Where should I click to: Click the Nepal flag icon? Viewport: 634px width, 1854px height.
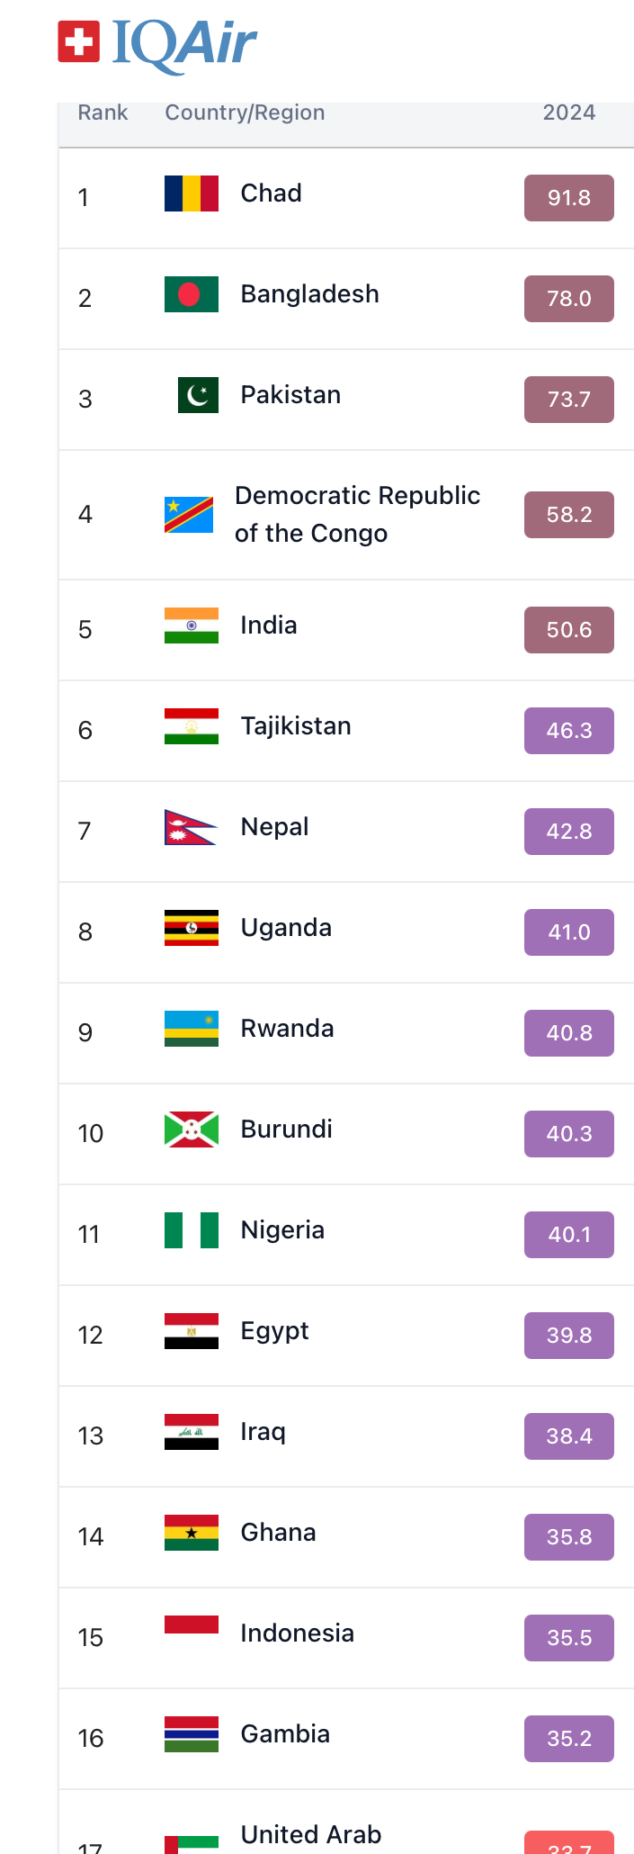190,827
